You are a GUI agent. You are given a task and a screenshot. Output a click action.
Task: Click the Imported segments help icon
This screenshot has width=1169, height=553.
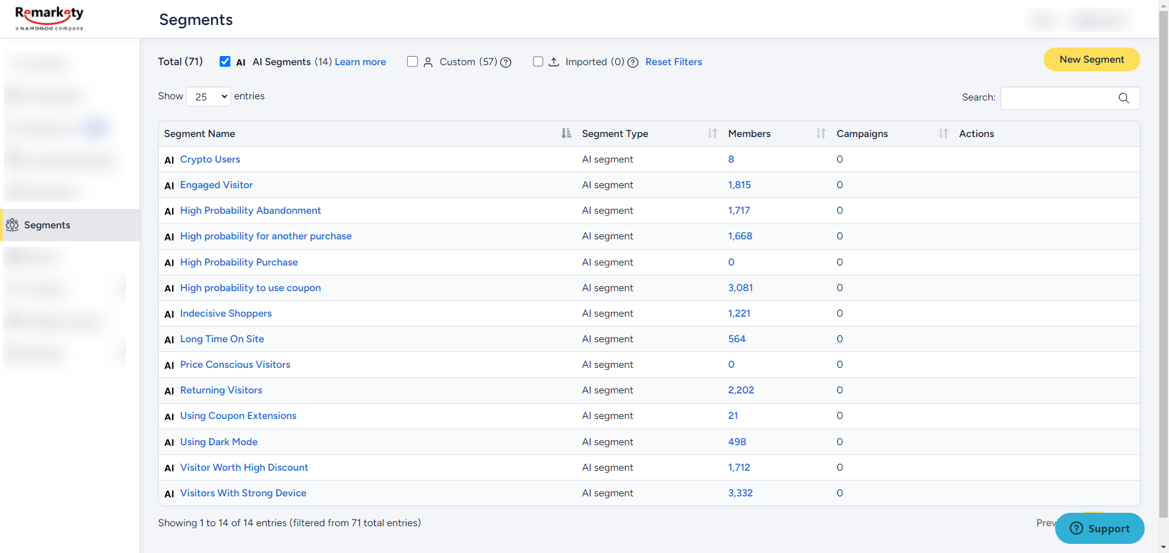coord(633,62)
